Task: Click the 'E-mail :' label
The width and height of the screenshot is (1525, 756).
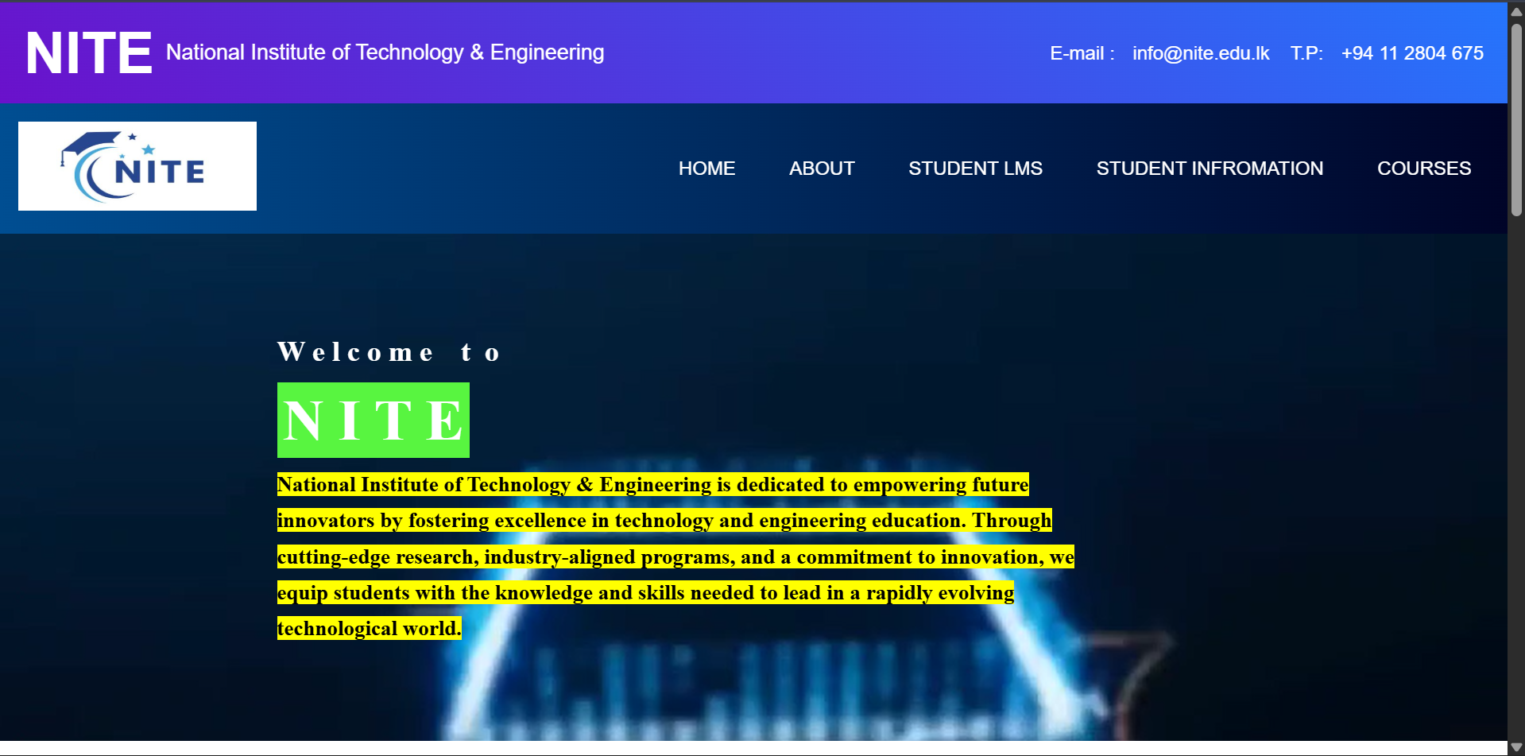Action: tap(1082, 53)
